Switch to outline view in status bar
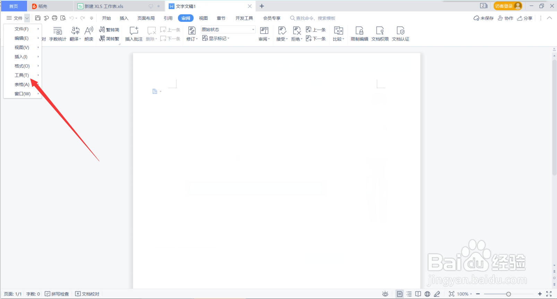The image size is (557, 299). tap(409, 294)
